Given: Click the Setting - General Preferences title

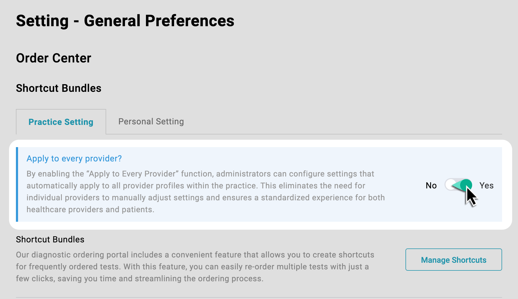Looking at the screenshot, I should (x=125, y=21).
